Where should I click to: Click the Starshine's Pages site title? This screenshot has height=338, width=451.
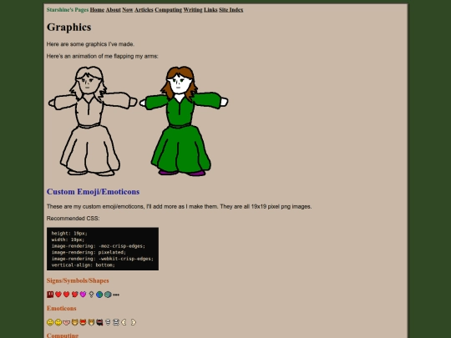pos(68,10)
